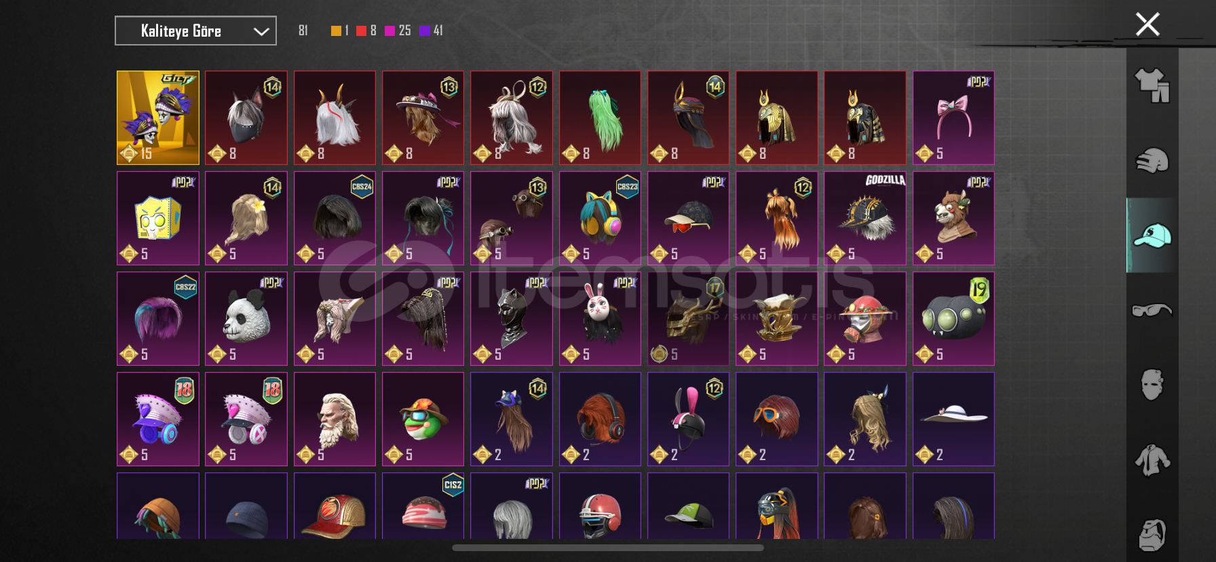The width and height of the screenshot is (1216, 562).
Task: Open the outfit sets category icon
Action: [1152, 86]
